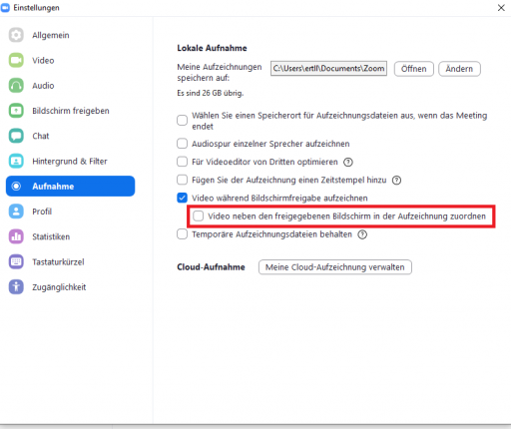Click the Statistiken bar chart icon
Screen dimensions: 511x429
[16, 236]
